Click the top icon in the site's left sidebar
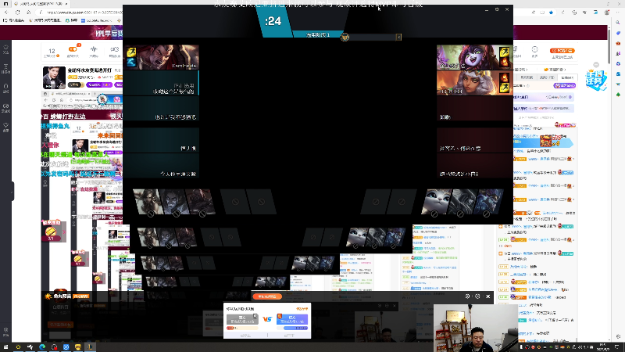The width and height of the screenshot is (625, 352). 5,49
